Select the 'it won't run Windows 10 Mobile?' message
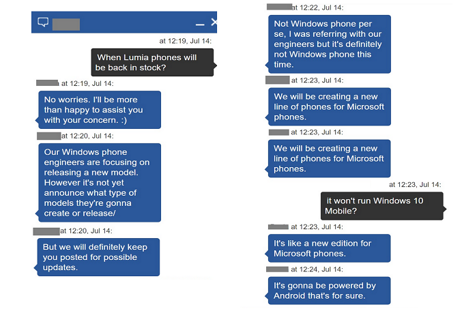The width and height of the screenshot is (464, 309). coord(381,206)
